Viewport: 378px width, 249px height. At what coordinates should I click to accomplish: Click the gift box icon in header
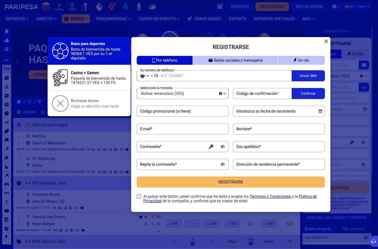click(220, 6)
